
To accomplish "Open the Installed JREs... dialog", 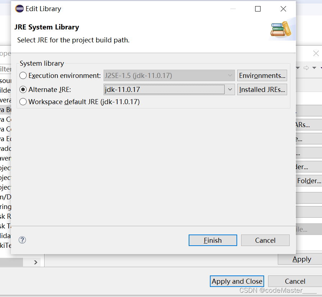I will [x=262, y=89].
